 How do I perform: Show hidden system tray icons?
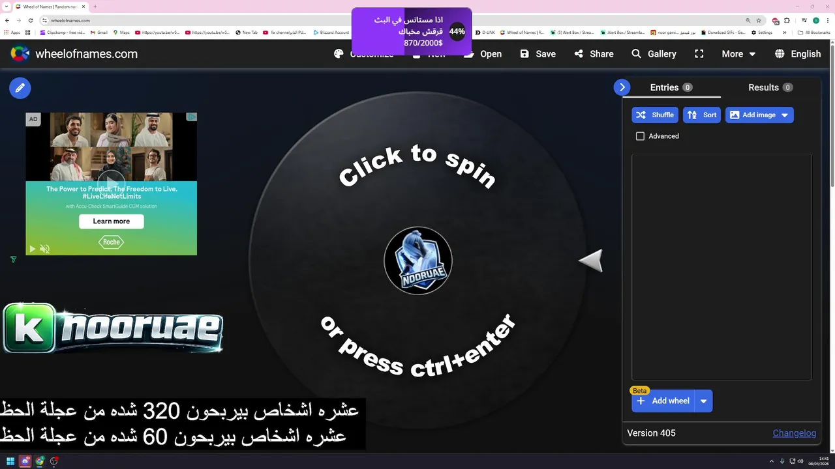coord(772,461)
